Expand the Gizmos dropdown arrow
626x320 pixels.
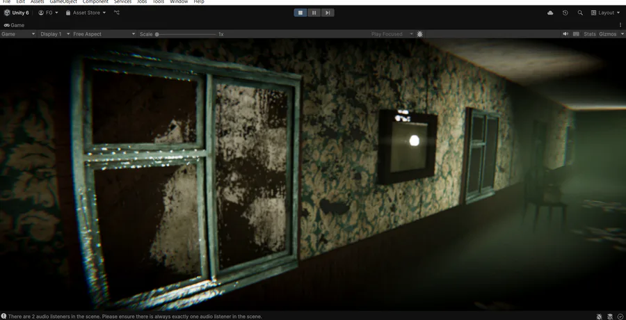[x=622, y=34]
